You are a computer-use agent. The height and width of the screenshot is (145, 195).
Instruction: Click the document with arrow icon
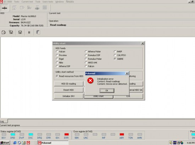click(x=4, y=33)
